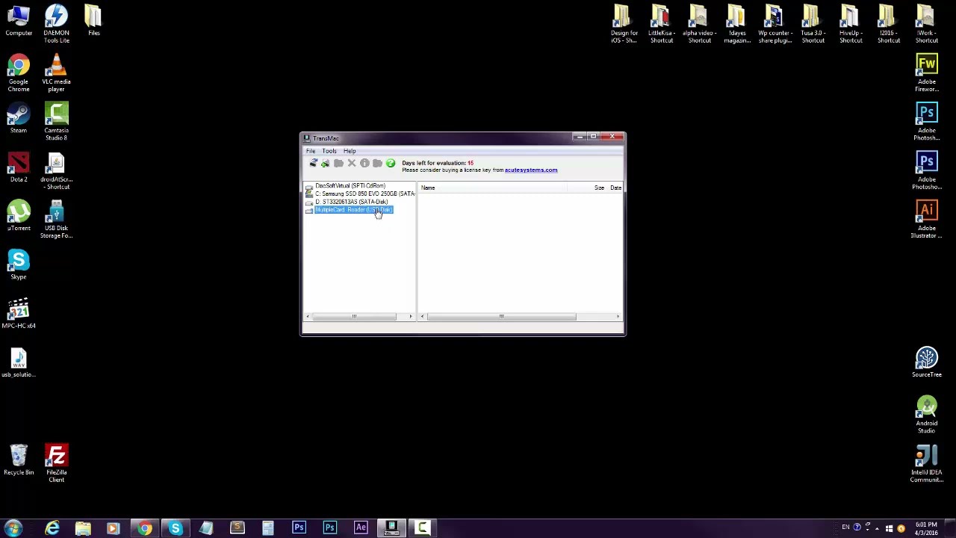This screenshot has width=956, height=538.
Task: Open the Android Studio desktop icon
Action: click(926, 415)
